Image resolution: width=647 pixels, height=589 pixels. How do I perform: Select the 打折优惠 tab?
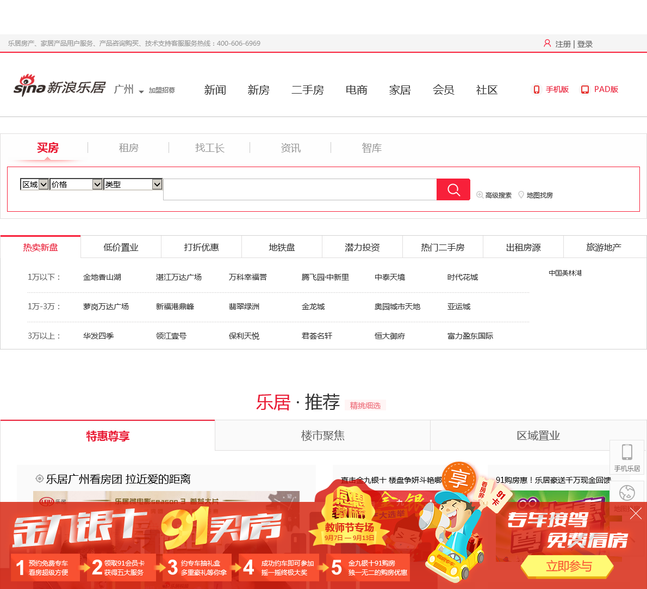(x=201, y=247)
